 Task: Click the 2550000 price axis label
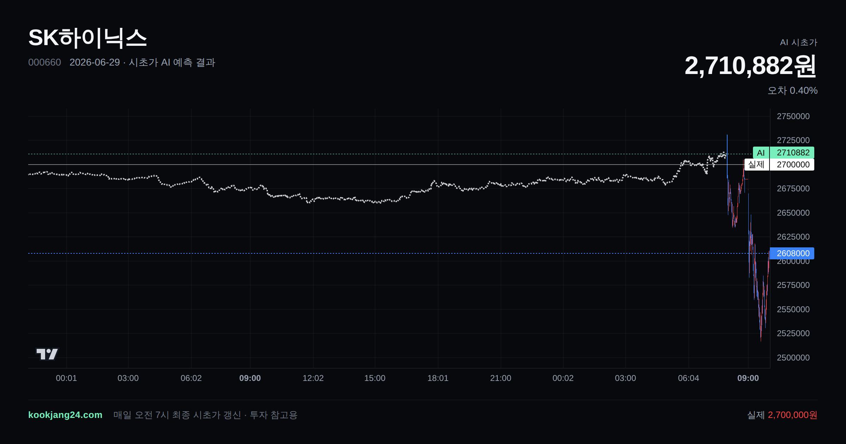pyautogui.click(x=793, y=309)
